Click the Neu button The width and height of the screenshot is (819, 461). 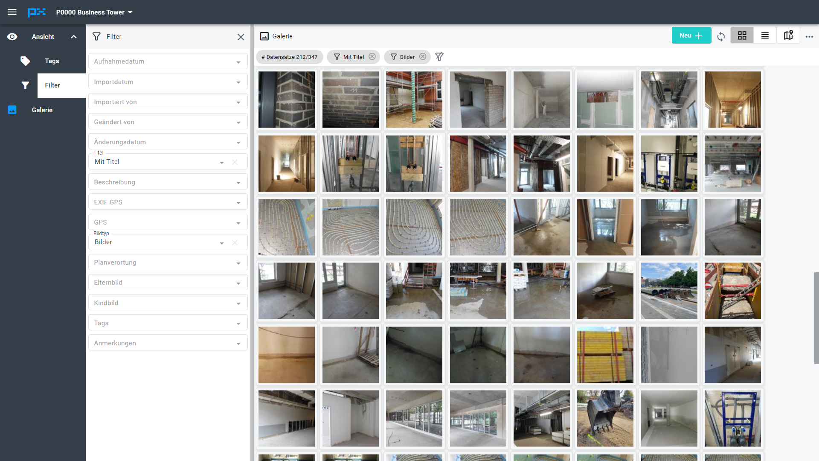point(691,35)
